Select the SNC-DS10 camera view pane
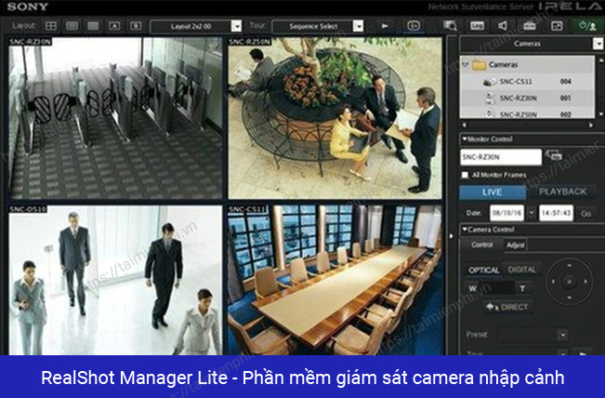The image size is (605, 398). (115, 280)
